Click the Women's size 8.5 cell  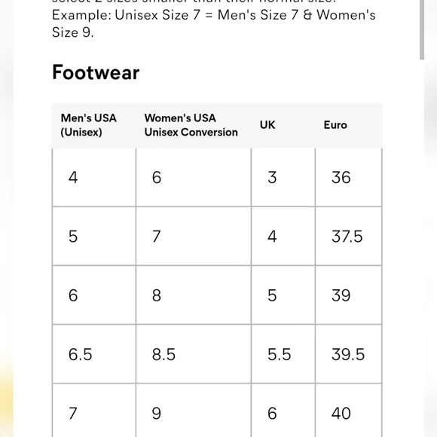coord(194,354)
